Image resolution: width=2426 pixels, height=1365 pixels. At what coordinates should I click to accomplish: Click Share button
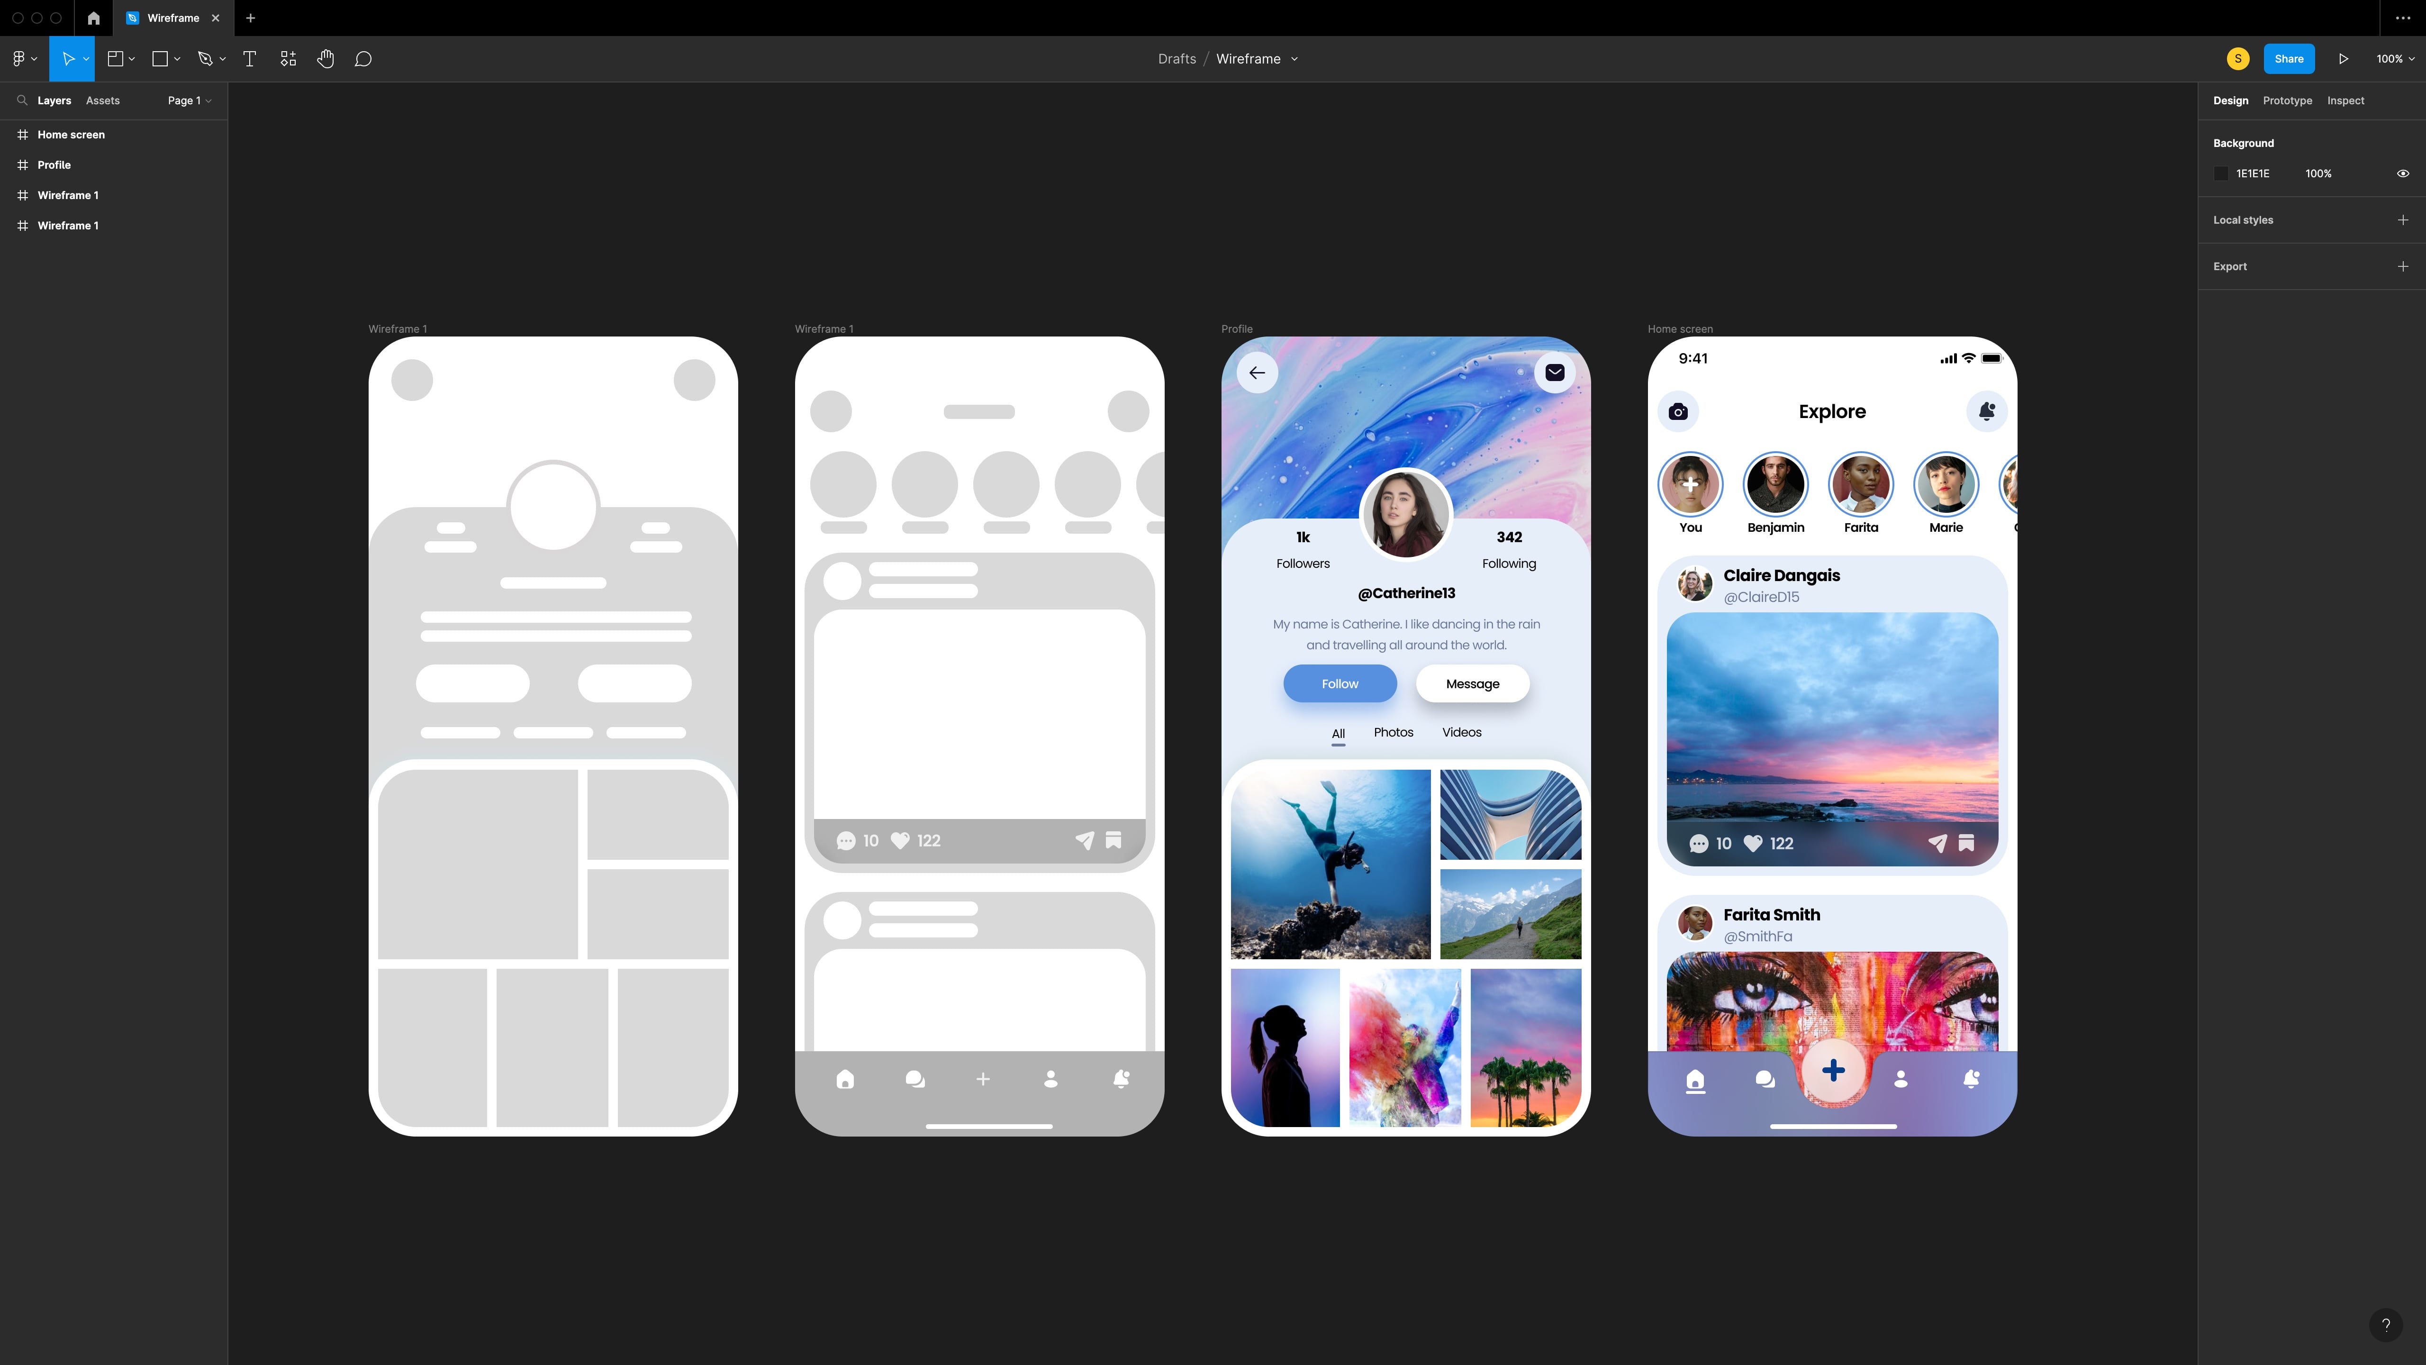[x=2288, y=58]
